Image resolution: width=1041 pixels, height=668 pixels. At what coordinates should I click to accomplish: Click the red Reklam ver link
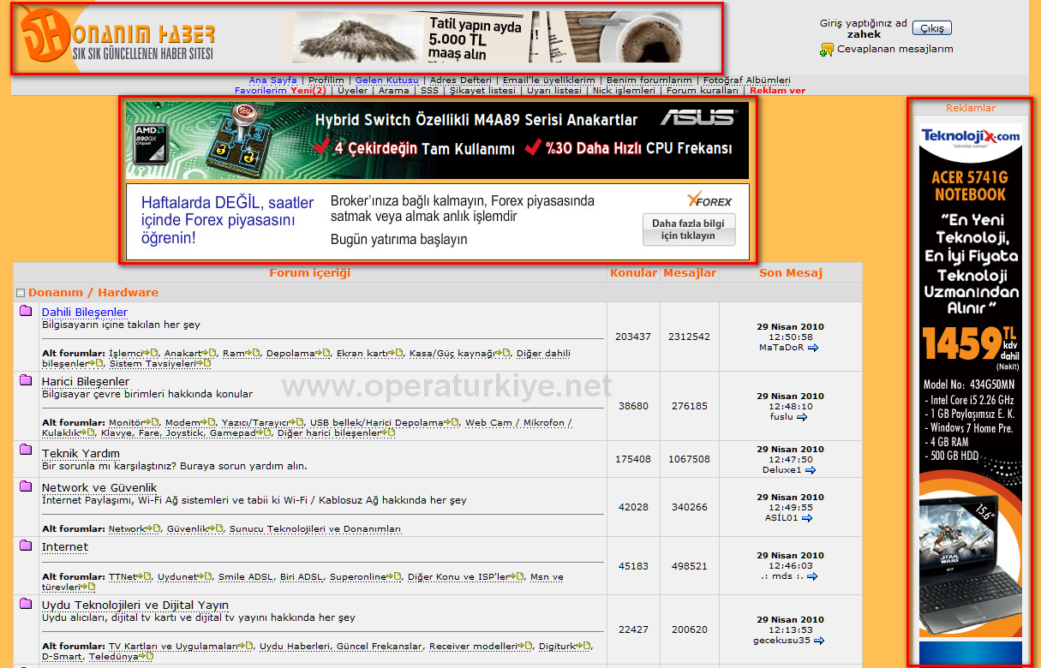(x=777, y=90)
